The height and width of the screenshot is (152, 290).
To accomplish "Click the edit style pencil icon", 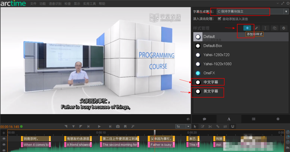I will (256, 28).
